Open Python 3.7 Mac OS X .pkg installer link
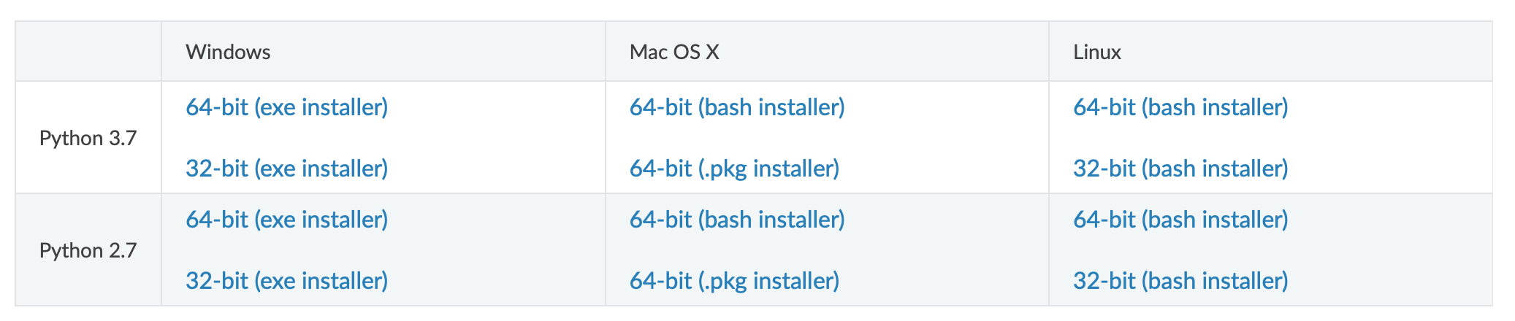The width and height of the screenshot is (1515, 321). click(x=734, y=169)
